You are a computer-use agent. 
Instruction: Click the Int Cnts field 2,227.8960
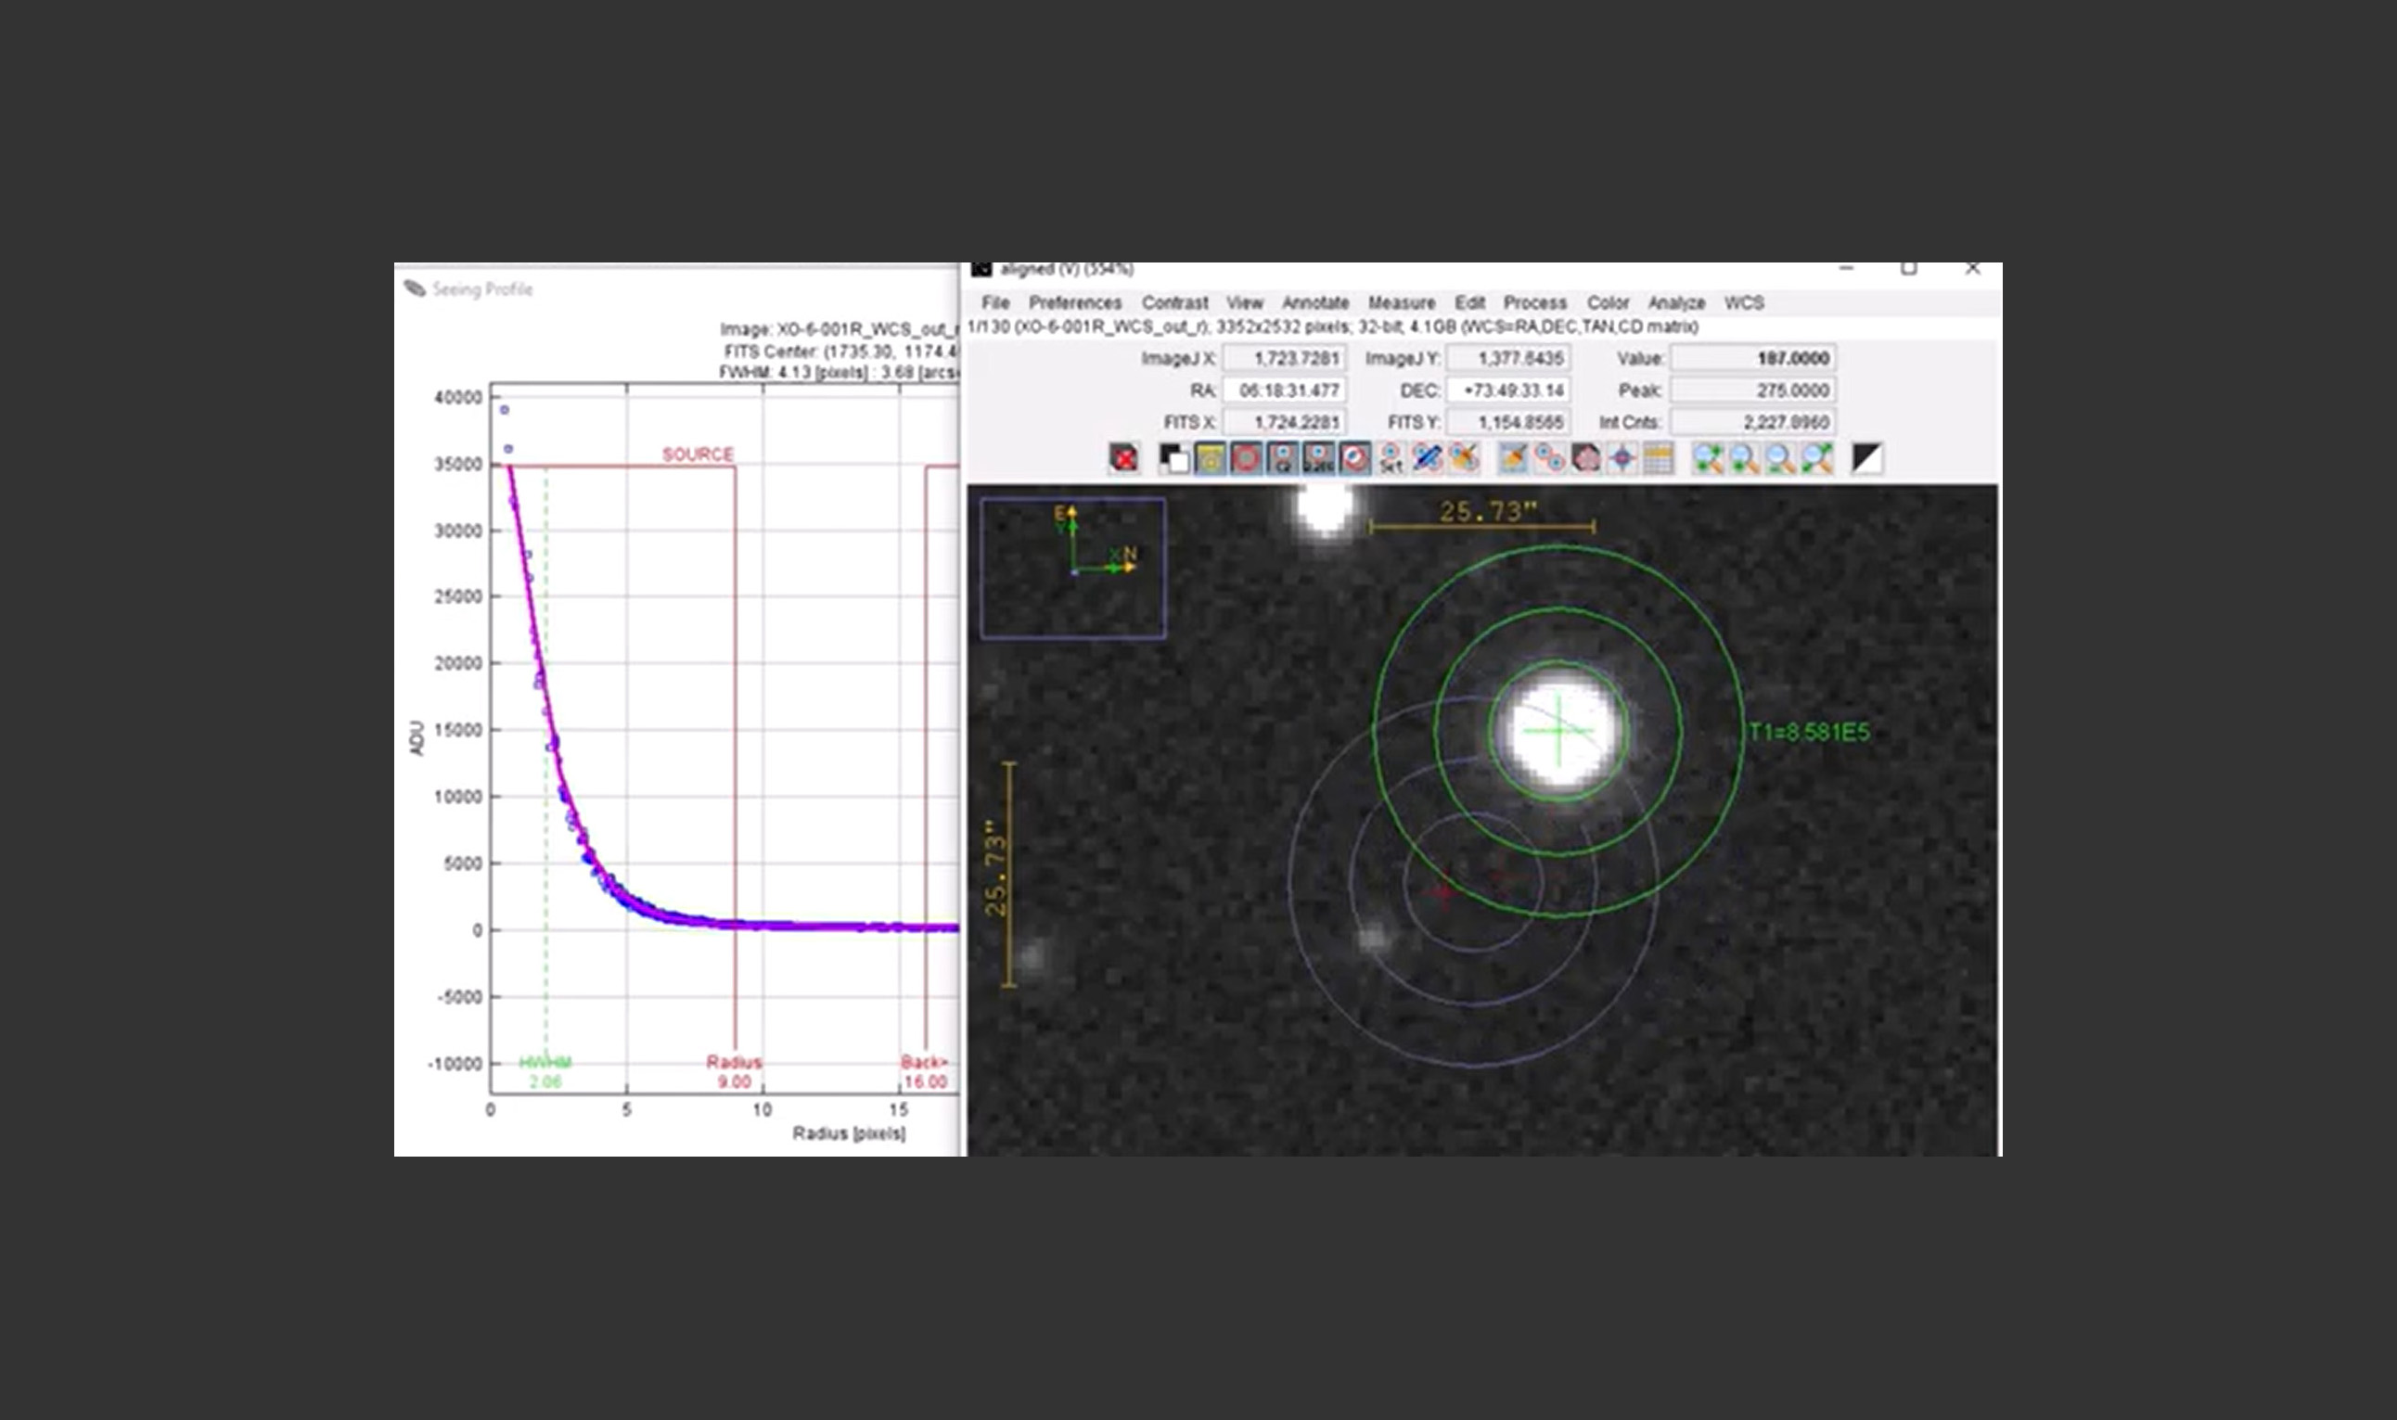[x=1753, y=422]
